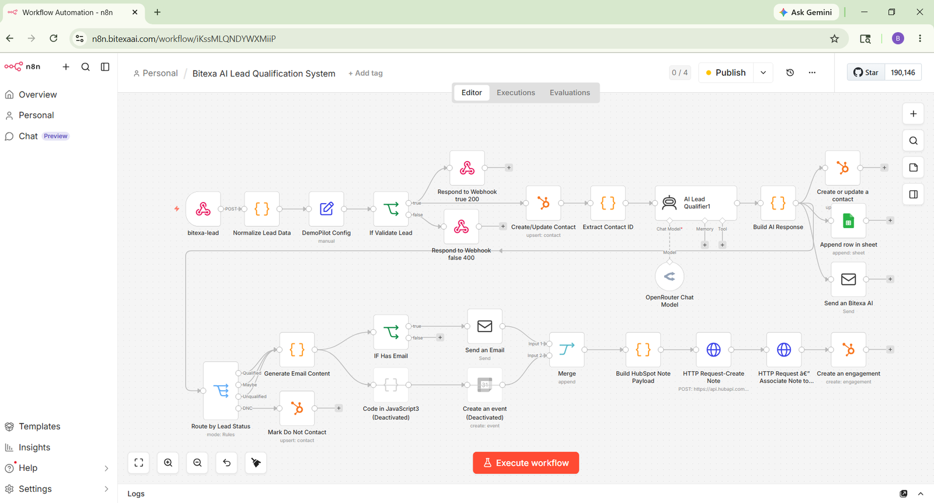Pop out the Logs panel
Image resolution: width=934 pixels, height=503 pixels.
(x=904, y=494)
